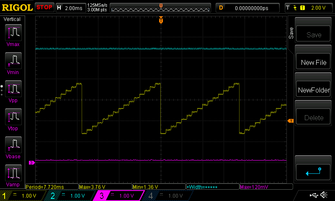The height and width of the screenshot is (201, 335).
Task: Click the USB connection status icon
Action: pos(314,195)
